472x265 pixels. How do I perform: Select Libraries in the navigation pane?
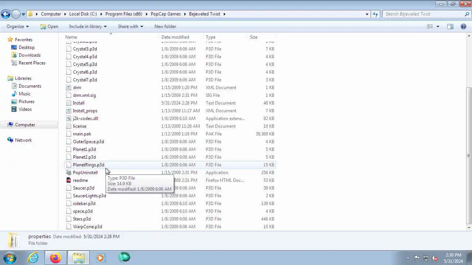(x=23, y=78)
